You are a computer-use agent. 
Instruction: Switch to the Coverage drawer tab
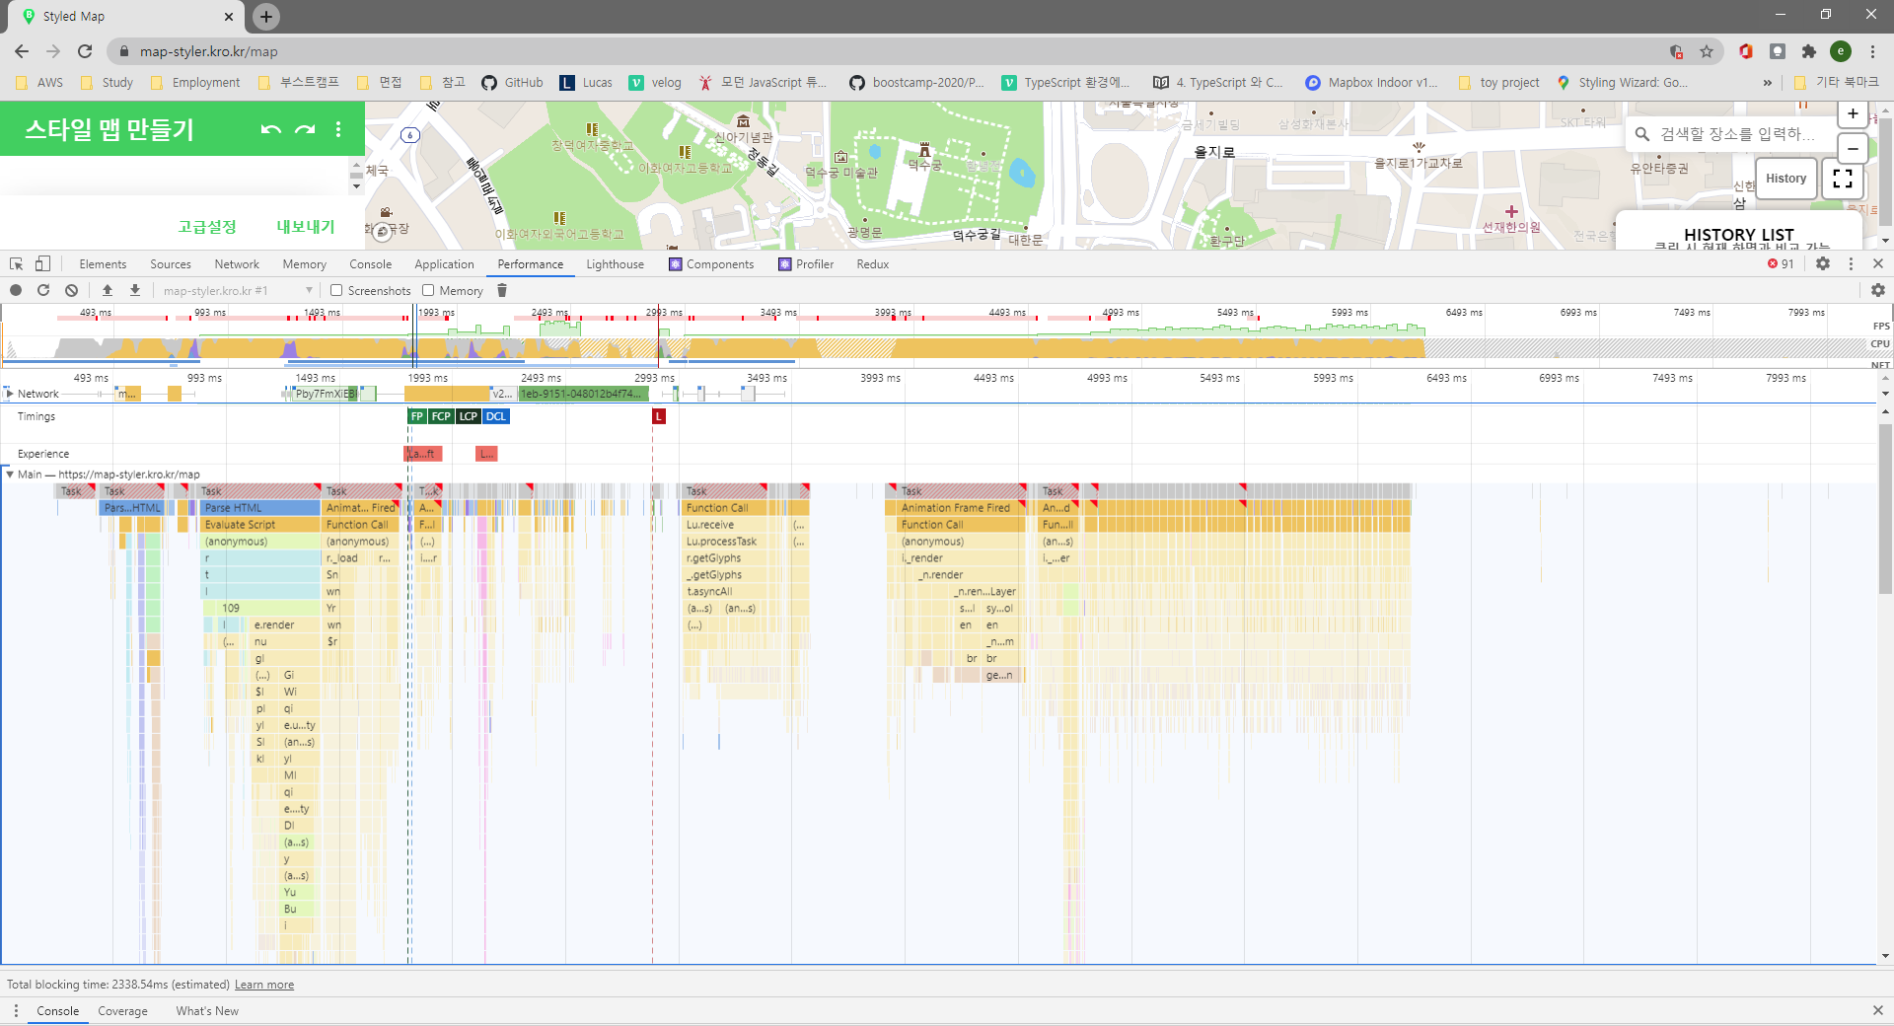(122, 1011)
